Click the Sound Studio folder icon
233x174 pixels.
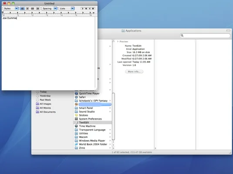76,112
